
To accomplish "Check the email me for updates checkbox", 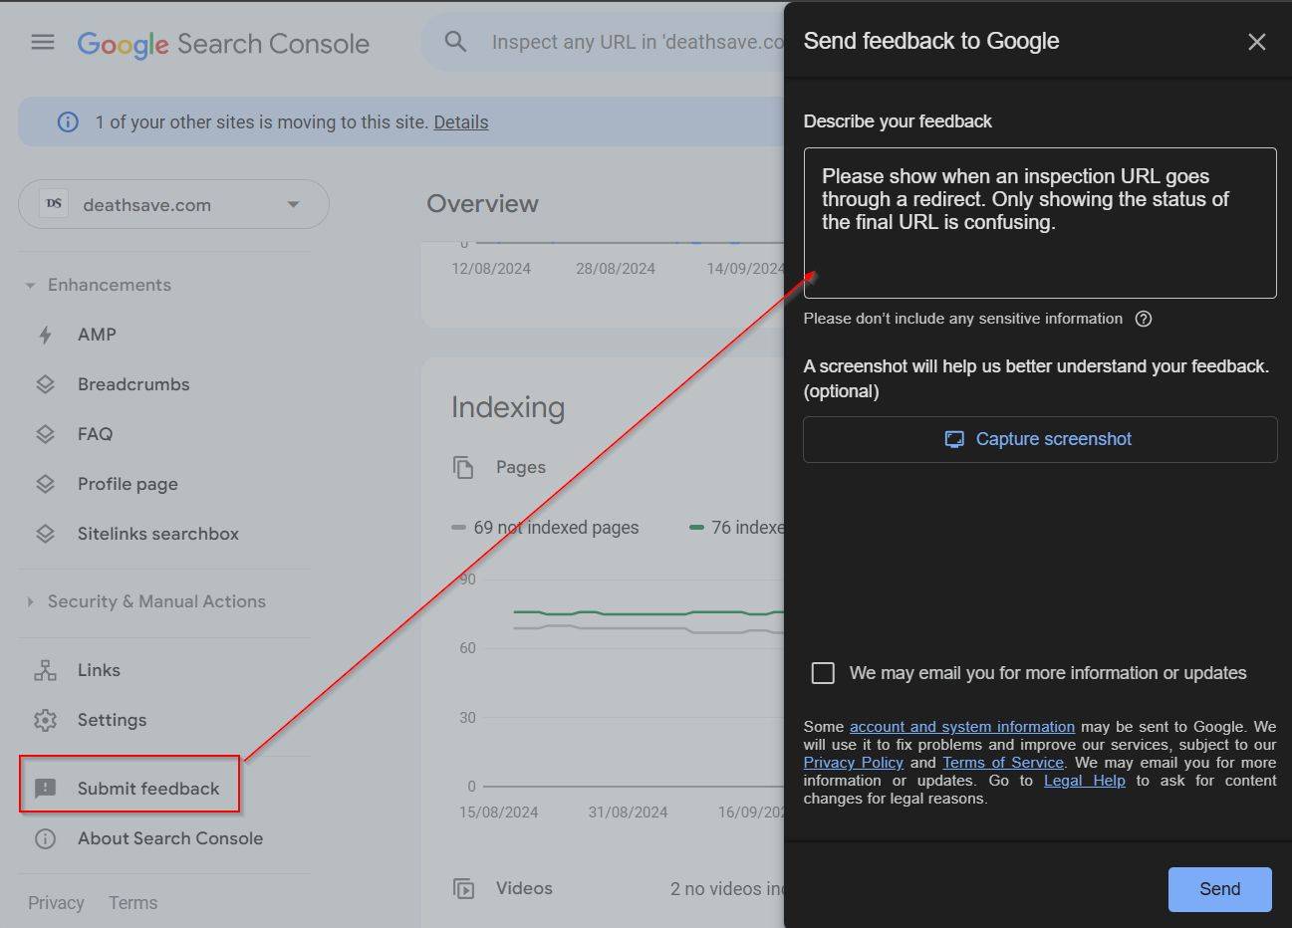I will pyautogui.click(x=823, y=673).
